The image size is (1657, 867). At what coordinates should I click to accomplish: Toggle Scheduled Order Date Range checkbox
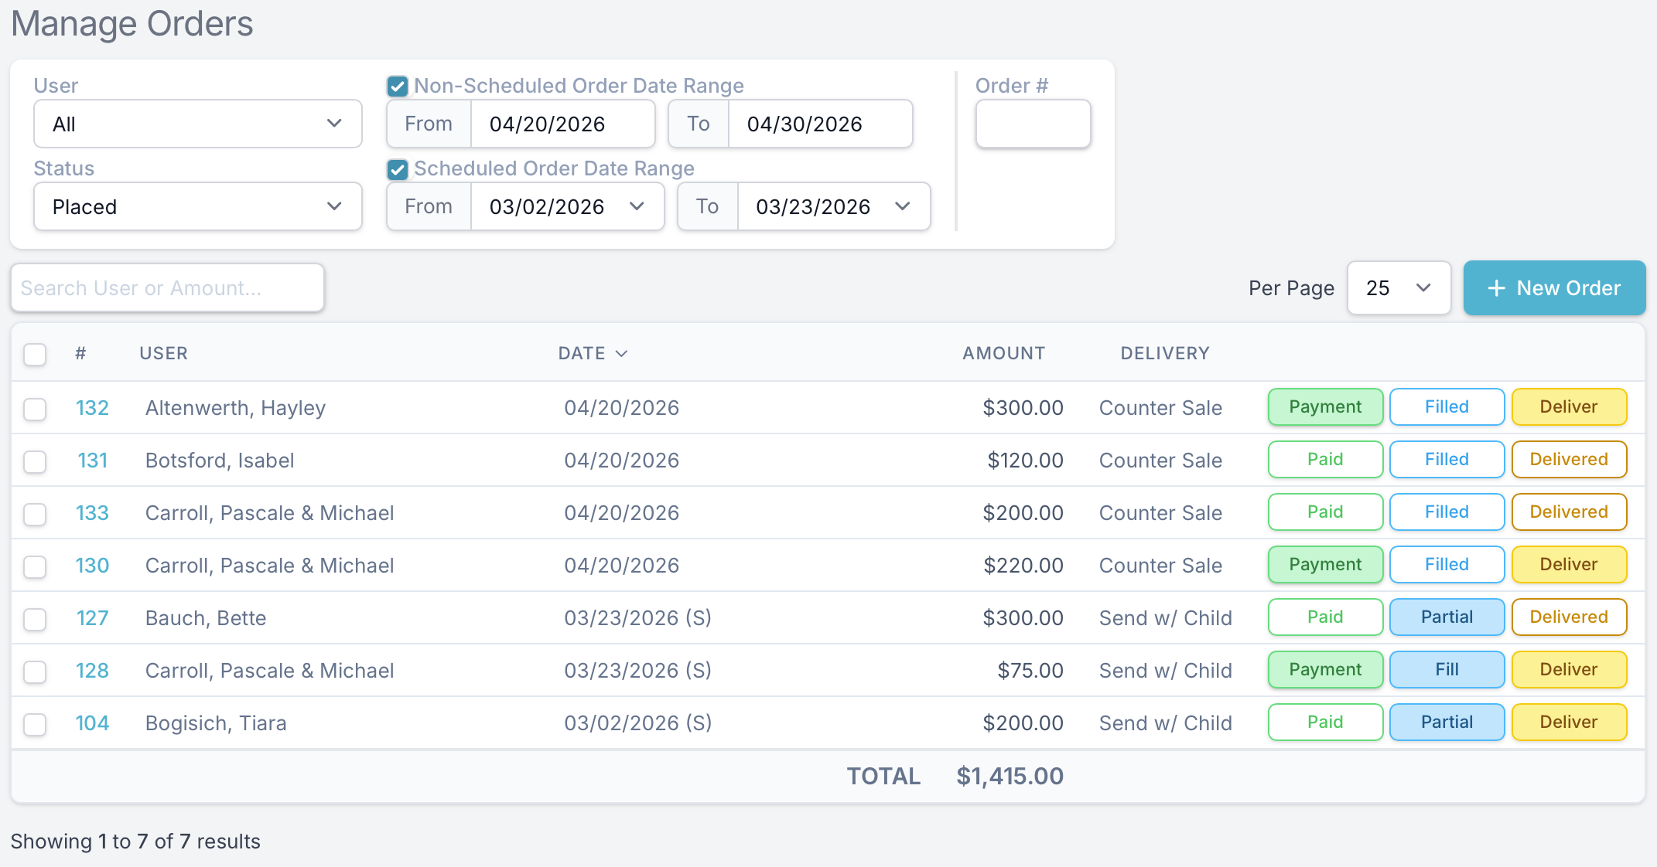(x=398, y=169)
